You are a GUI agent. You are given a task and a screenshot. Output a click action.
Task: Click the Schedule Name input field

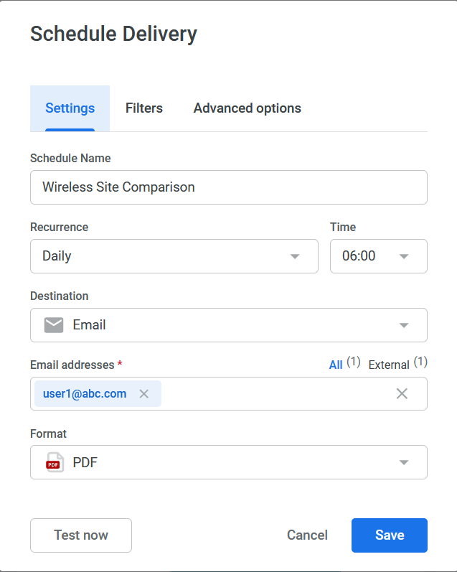pos(228,187)
